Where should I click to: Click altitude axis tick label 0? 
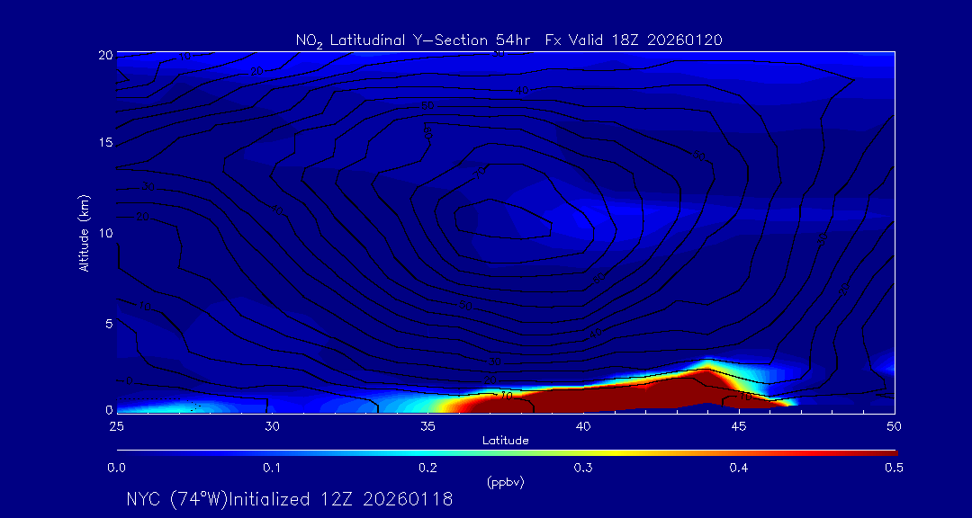pyautogui.click(x=109, y=409)
